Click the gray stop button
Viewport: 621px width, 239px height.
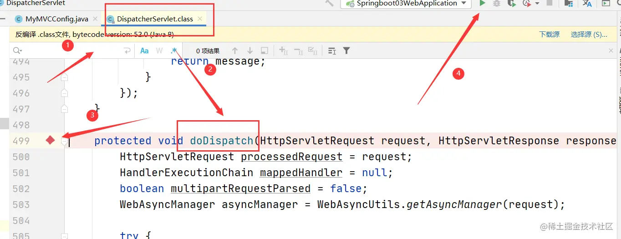pyautogui.click(x=550, y=3)
